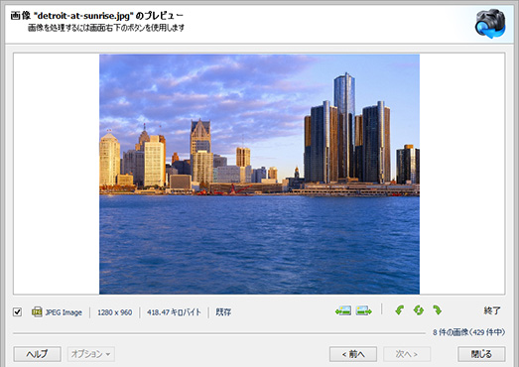The image size is (519, 367).
Task: Click the 終了 link
Action: click(492, 310)
